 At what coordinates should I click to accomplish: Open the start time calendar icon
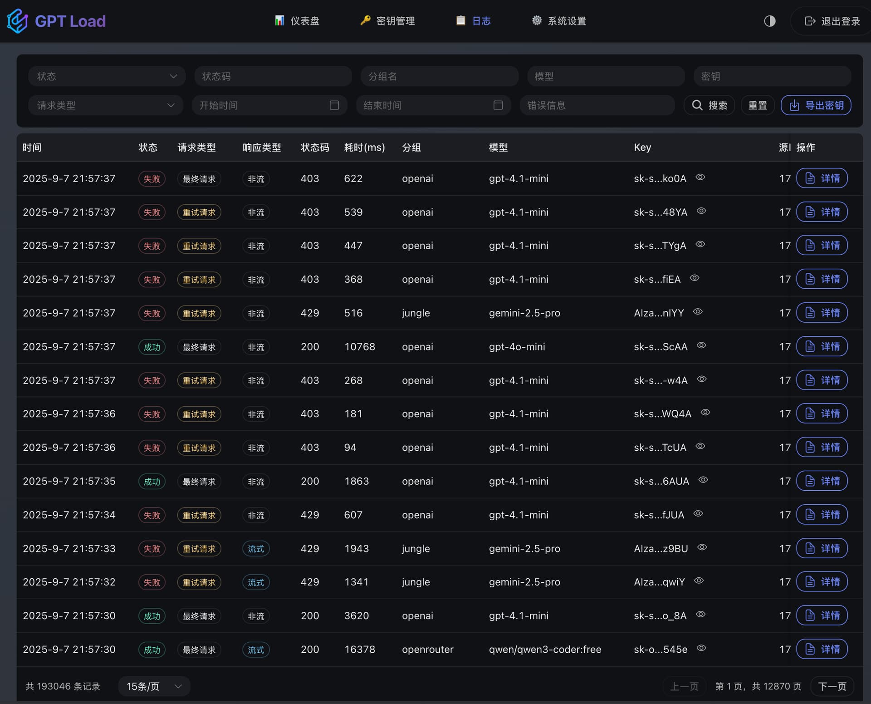pyautogui.click(x=334, y=105)
